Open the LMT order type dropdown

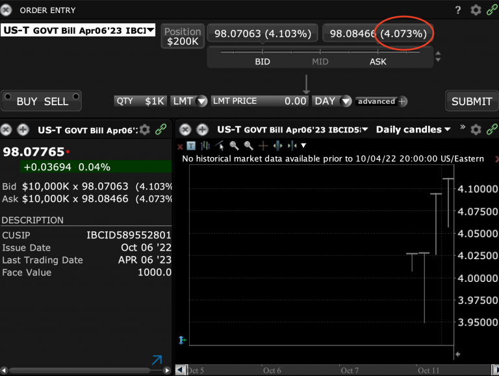coord(189,101)
